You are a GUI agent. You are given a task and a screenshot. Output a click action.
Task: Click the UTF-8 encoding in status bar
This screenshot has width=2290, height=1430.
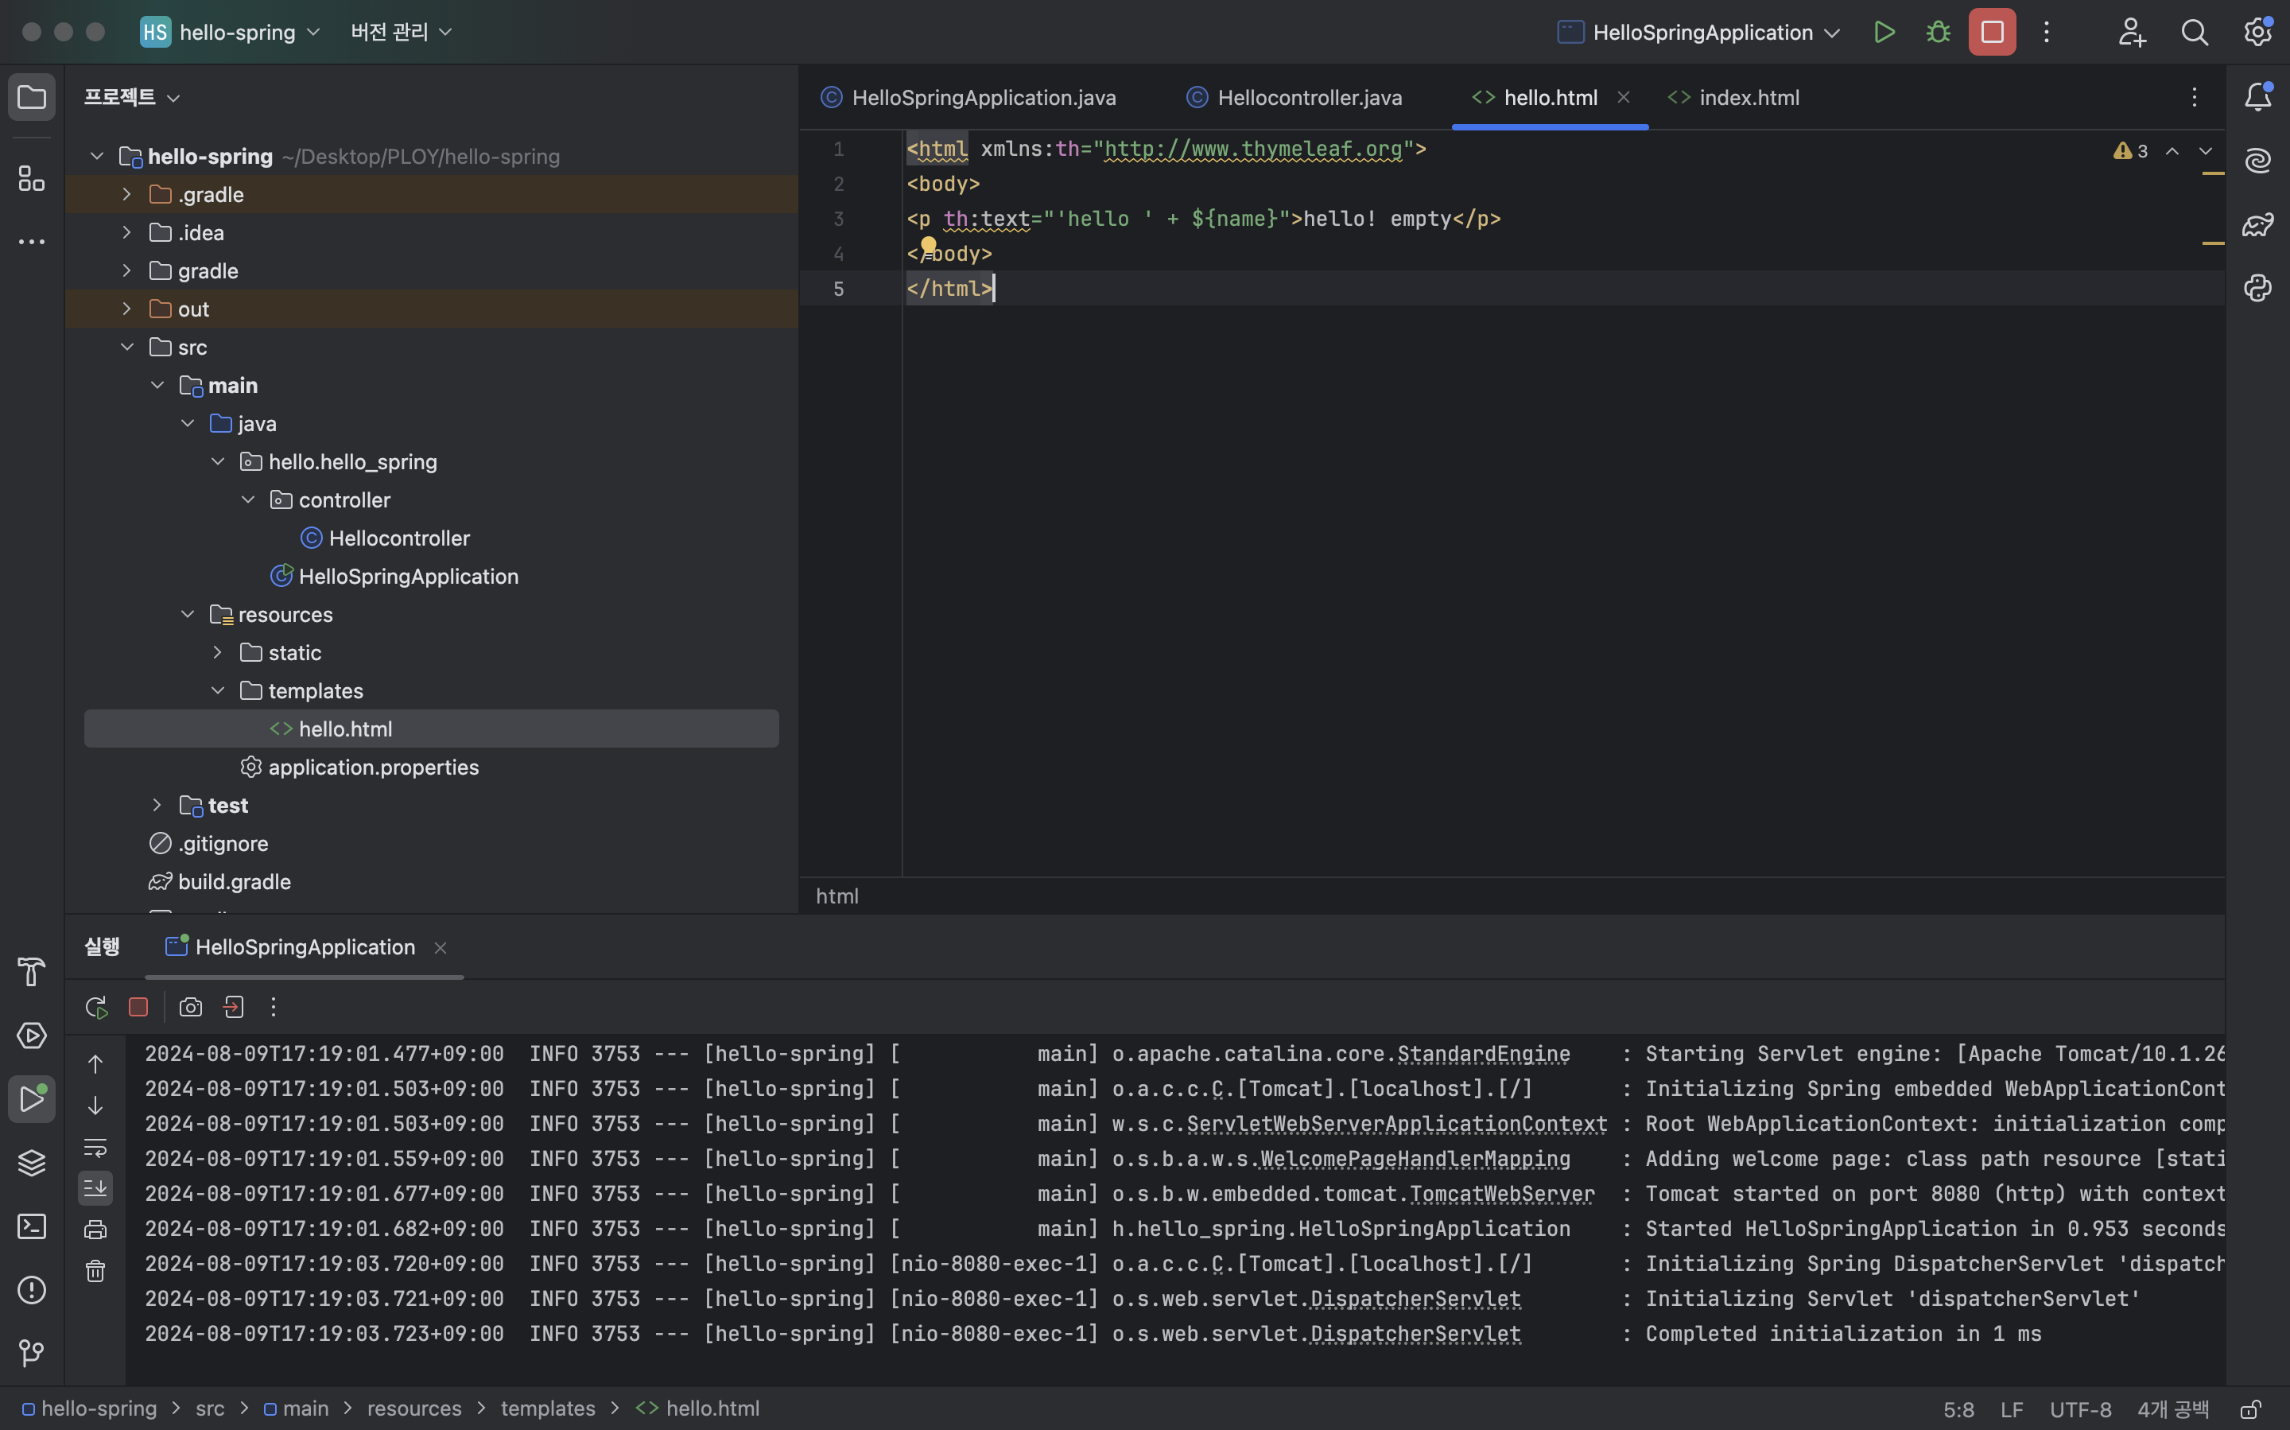tap(2080, 1409)
